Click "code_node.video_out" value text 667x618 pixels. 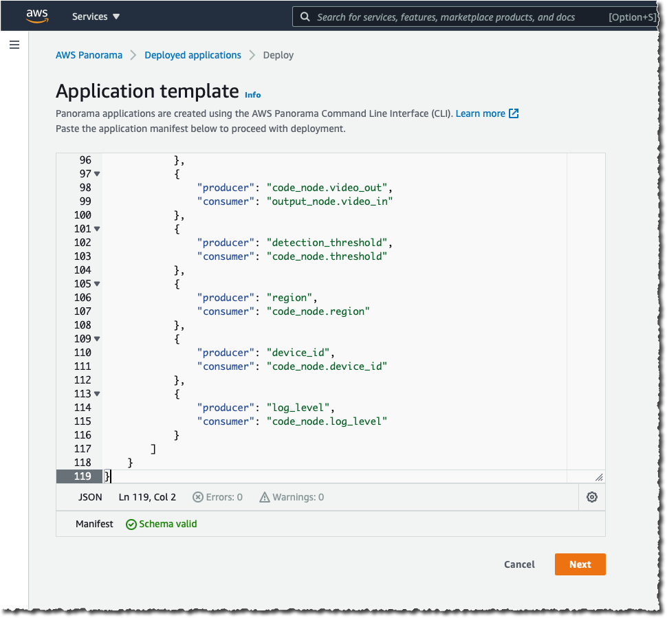pos(327,188)
